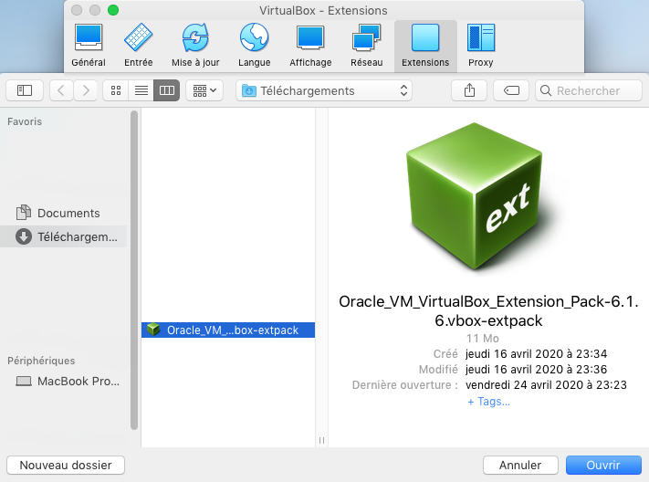Click the share button
The width and height of the screenshot is (649, 482).
pos(469,90)
